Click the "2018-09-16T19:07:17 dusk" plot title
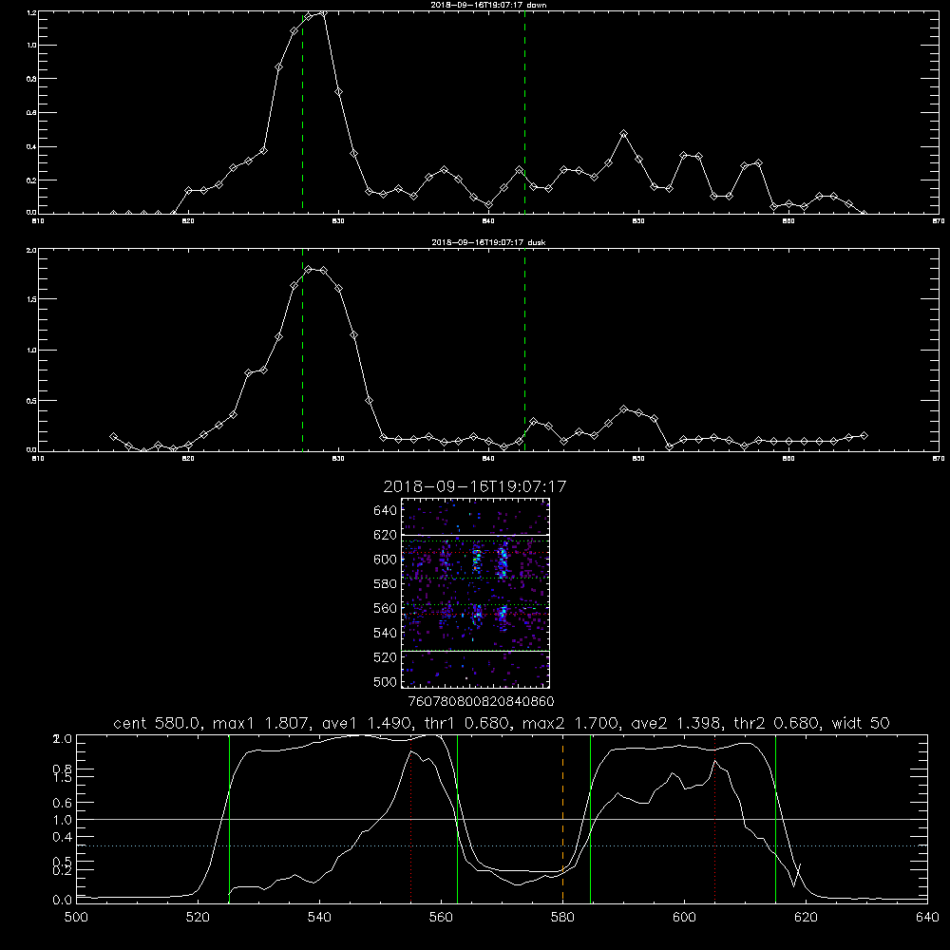This screenshot has width=950, height=950. [x=488, y=242]
